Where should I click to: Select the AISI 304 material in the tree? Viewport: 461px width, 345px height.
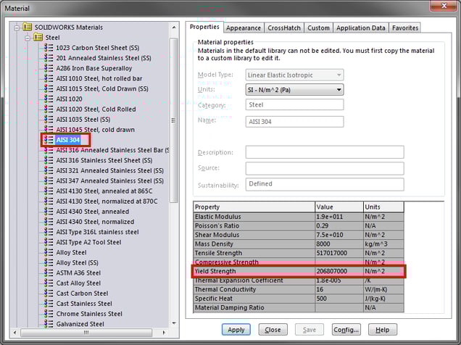tap(68, 140)
